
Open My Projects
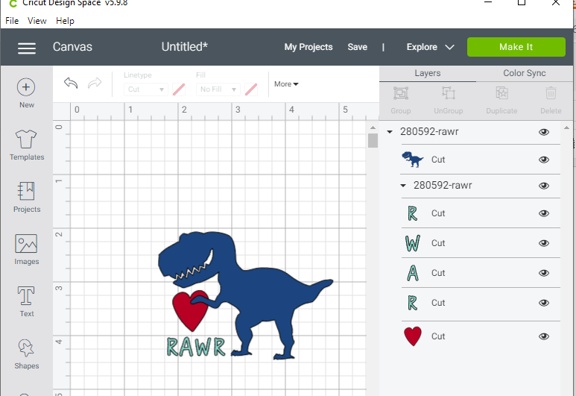pyautogui.click(x=308, y=47)
